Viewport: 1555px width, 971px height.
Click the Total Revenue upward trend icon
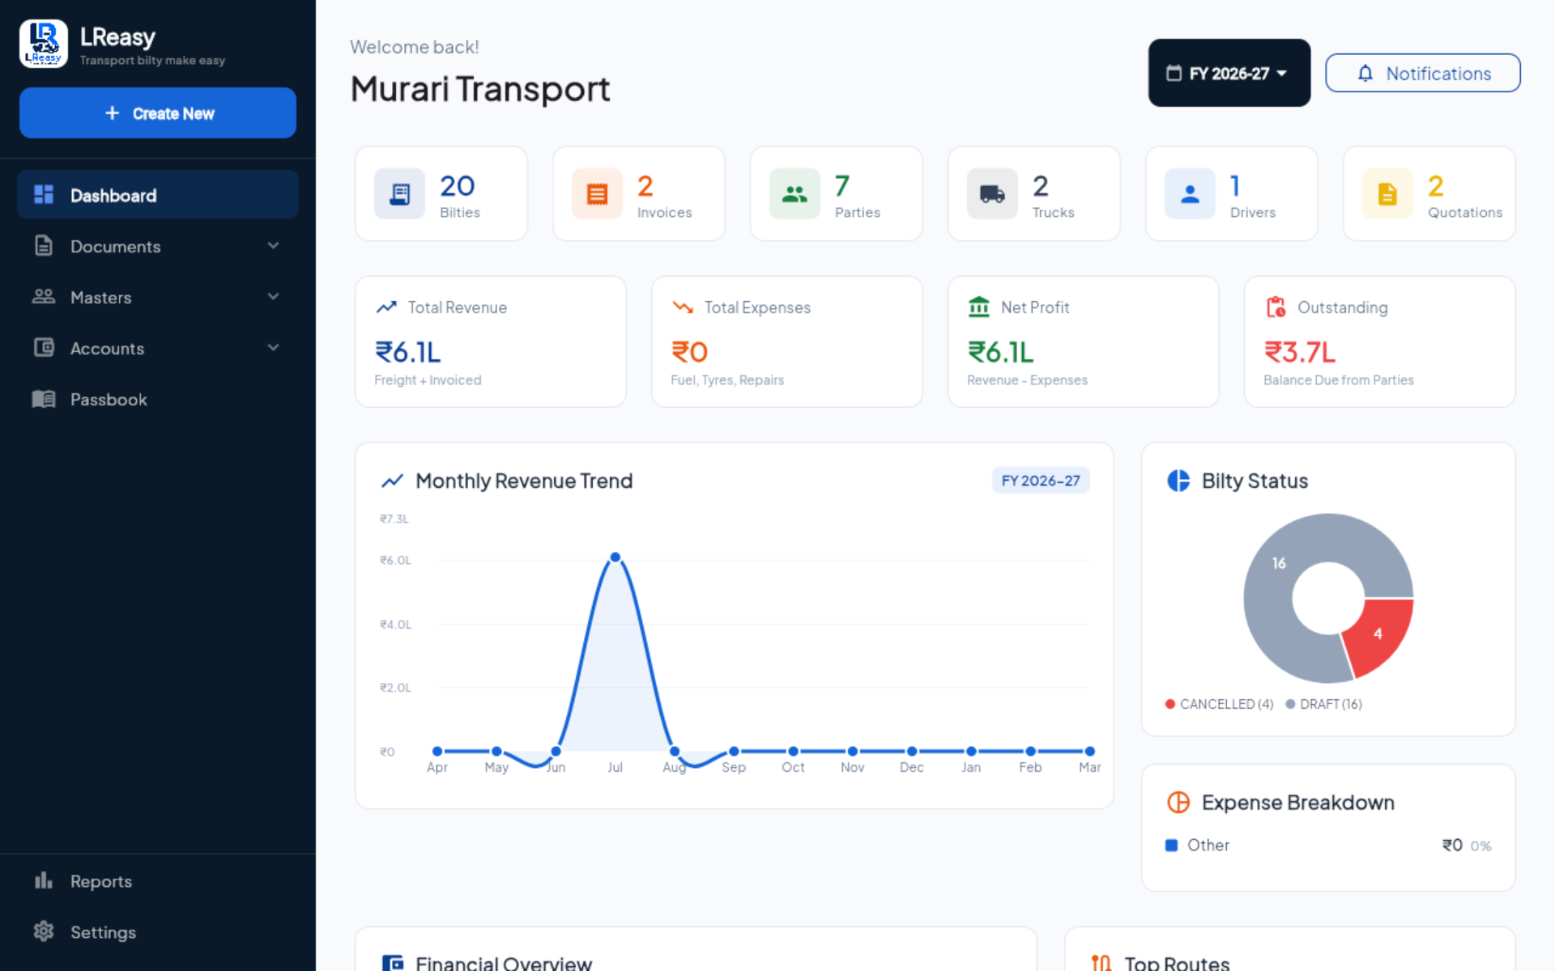[x=386, y=307]
